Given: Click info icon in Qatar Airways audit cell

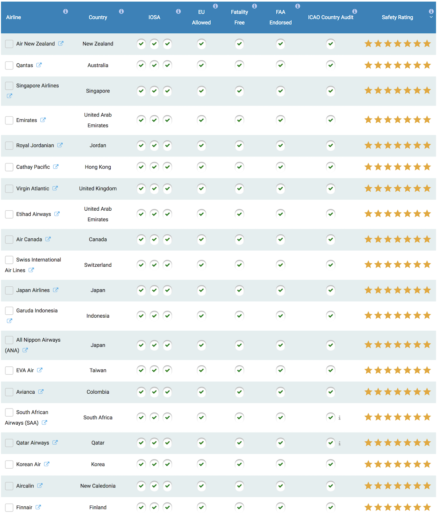Looking at the screenshot, I should (x=339, y=443).
